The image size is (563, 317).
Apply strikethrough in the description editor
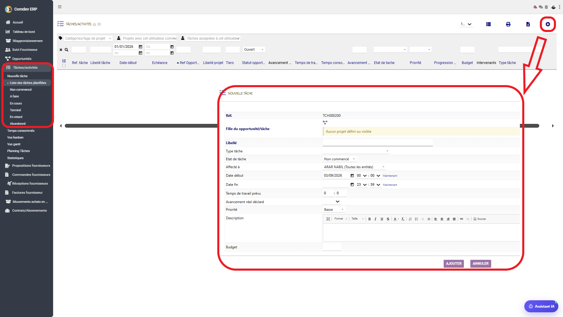pyautogui.click(x=388, y=219)
